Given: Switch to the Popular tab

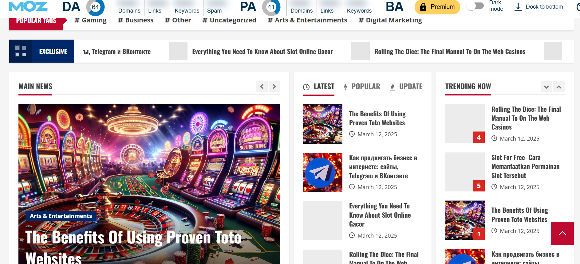Looking at the screenshot, I should click(362, 87).
